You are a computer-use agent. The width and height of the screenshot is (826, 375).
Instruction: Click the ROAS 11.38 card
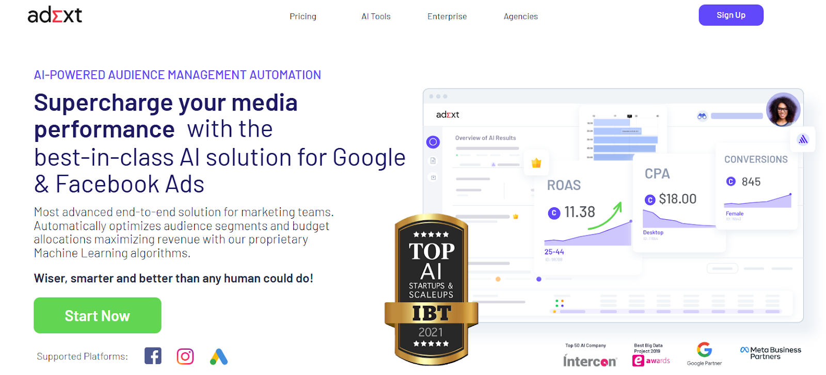click(588, 219)
